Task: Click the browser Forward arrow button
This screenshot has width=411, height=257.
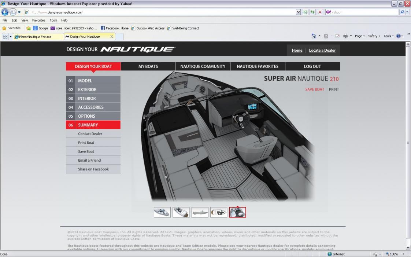Action: [13, 12]
